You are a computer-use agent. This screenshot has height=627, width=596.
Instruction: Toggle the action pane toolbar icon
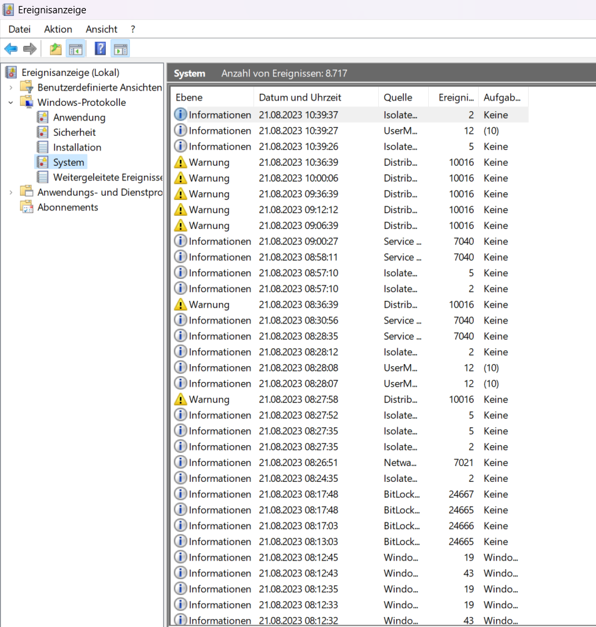(121, 49)
